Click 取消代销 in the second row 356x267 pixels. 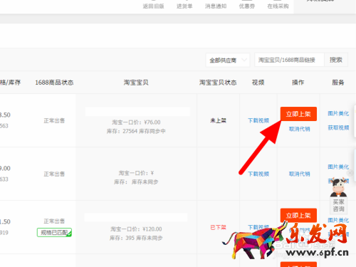(x=299, y=174)
